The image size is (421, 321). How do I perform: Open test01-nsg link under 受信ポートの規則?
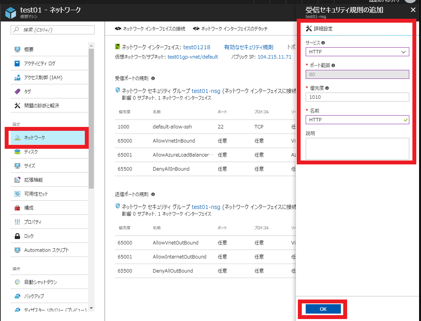pos(206,91)
